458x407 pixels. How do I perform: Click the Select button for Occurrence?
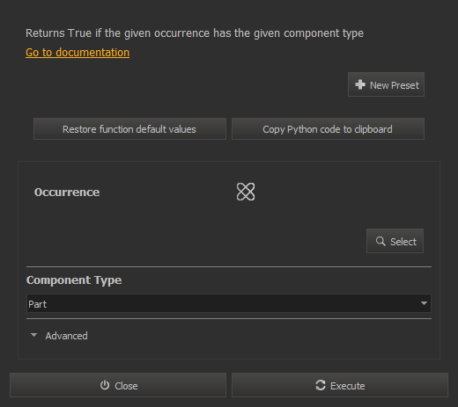pos(395,241)
